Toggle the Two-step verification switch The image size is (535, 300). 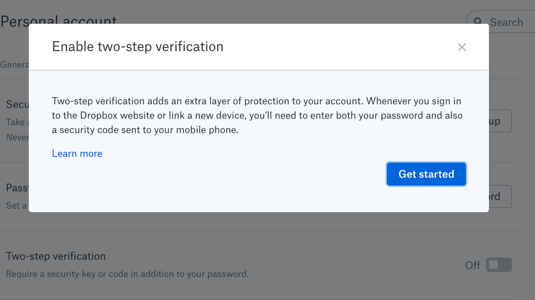click(499, 265)
